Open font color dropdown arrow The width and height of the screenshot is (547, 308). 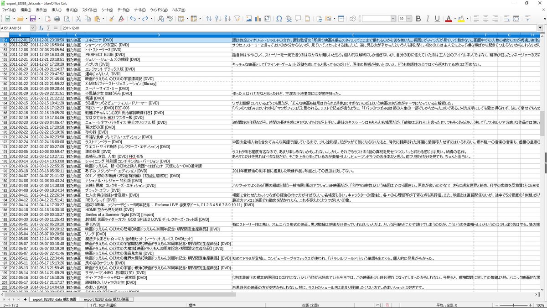pyautogui.click(x=454, y=19)
